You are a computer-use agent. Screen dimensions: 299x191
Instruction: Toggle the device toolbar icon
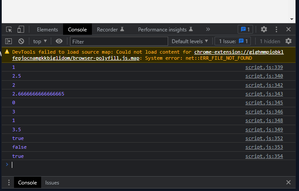click(x=21, y=29)
